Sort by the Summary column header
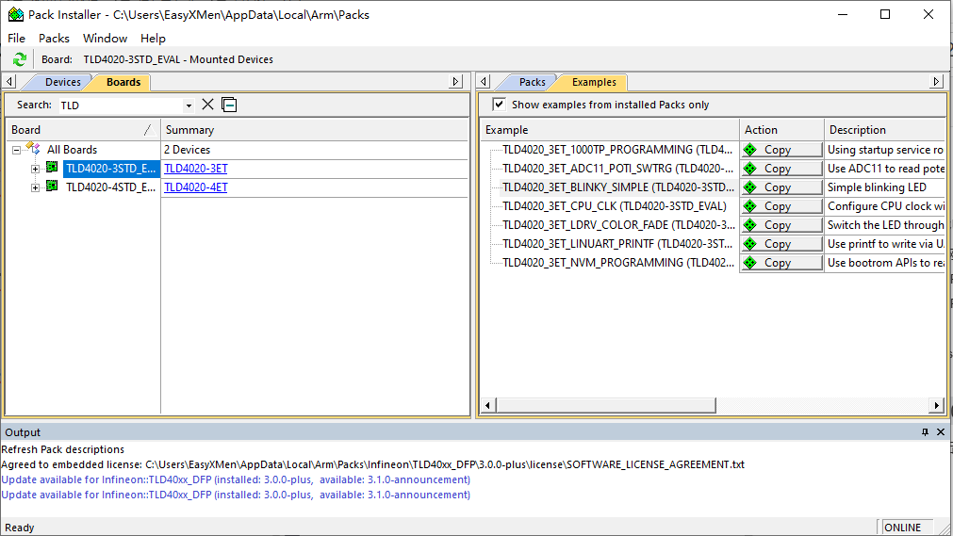 point(315,129)
